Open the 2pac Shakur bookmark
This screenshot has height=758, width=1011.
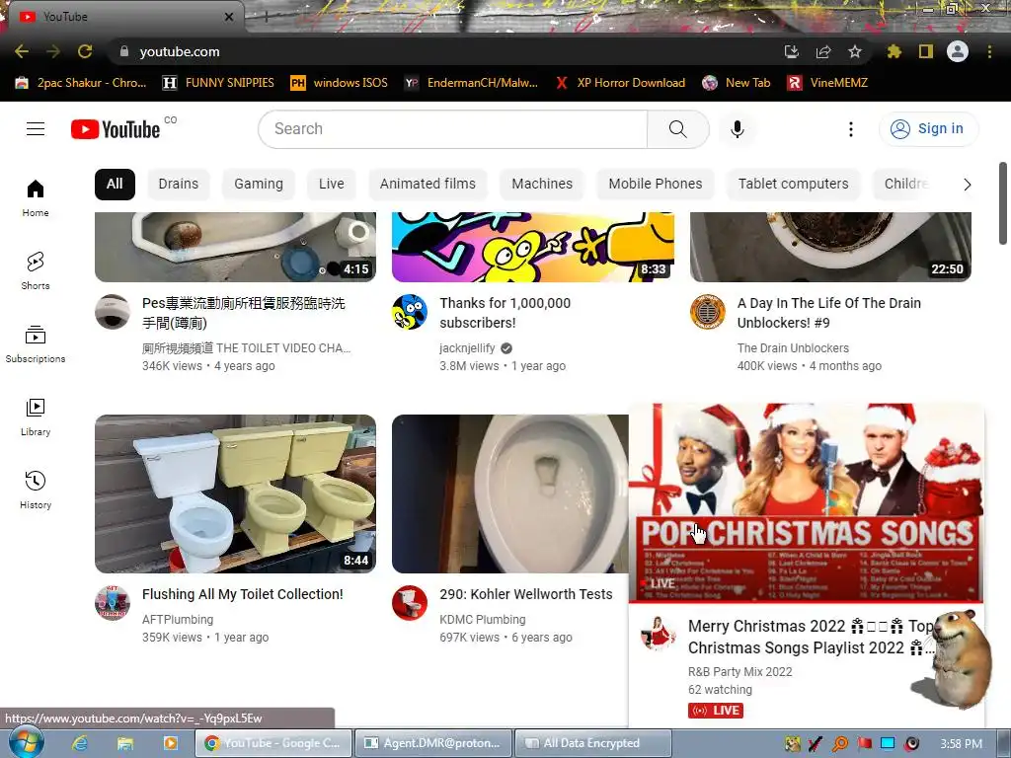[81, 83]
